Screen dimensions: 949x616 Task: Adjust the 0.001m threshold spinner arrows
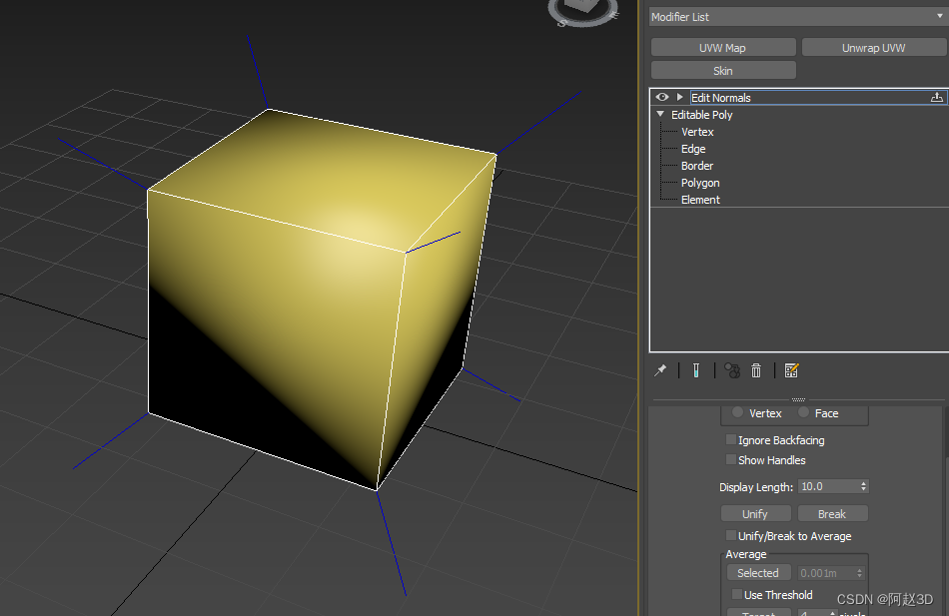859,572
